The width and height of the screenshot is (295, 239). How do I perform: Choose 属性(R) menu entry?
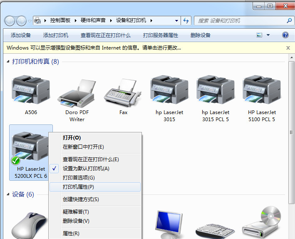click(x=95, y=234)
